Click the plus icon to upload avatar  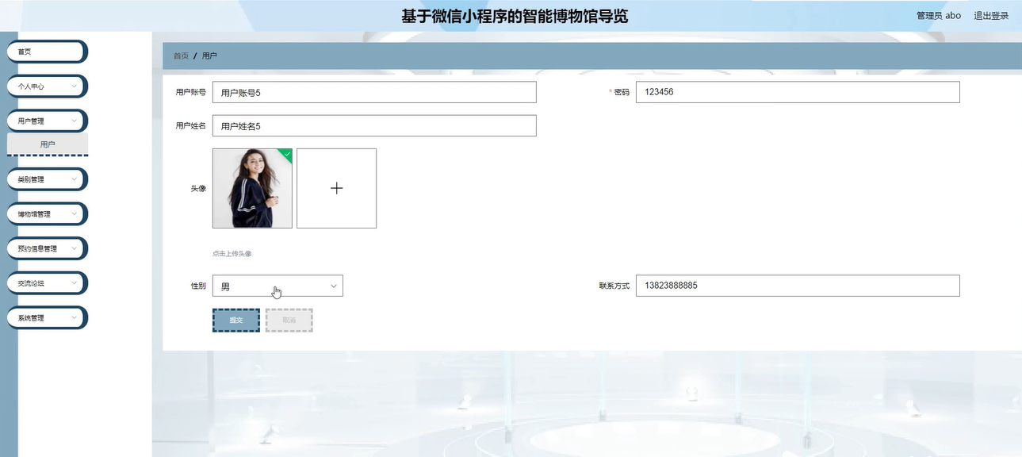(x=336, y=188)
